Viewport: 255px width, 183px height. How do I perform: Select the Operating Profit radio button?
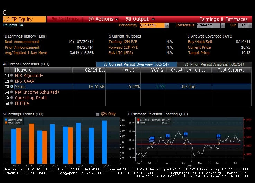12,98
